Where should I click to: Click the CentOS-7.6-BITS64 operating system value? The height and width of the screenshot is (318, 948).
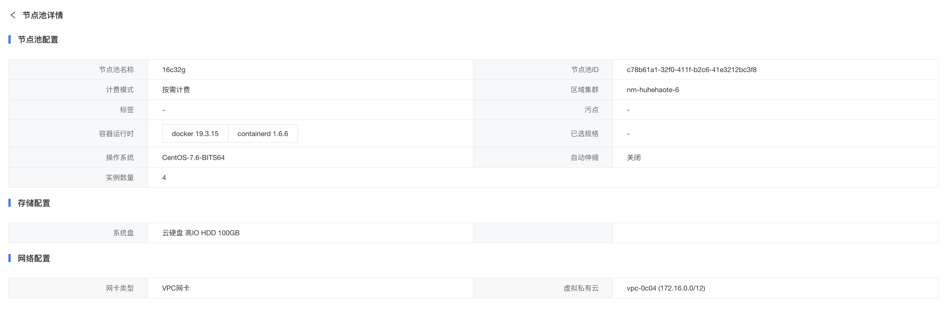[x=193, y=157]
